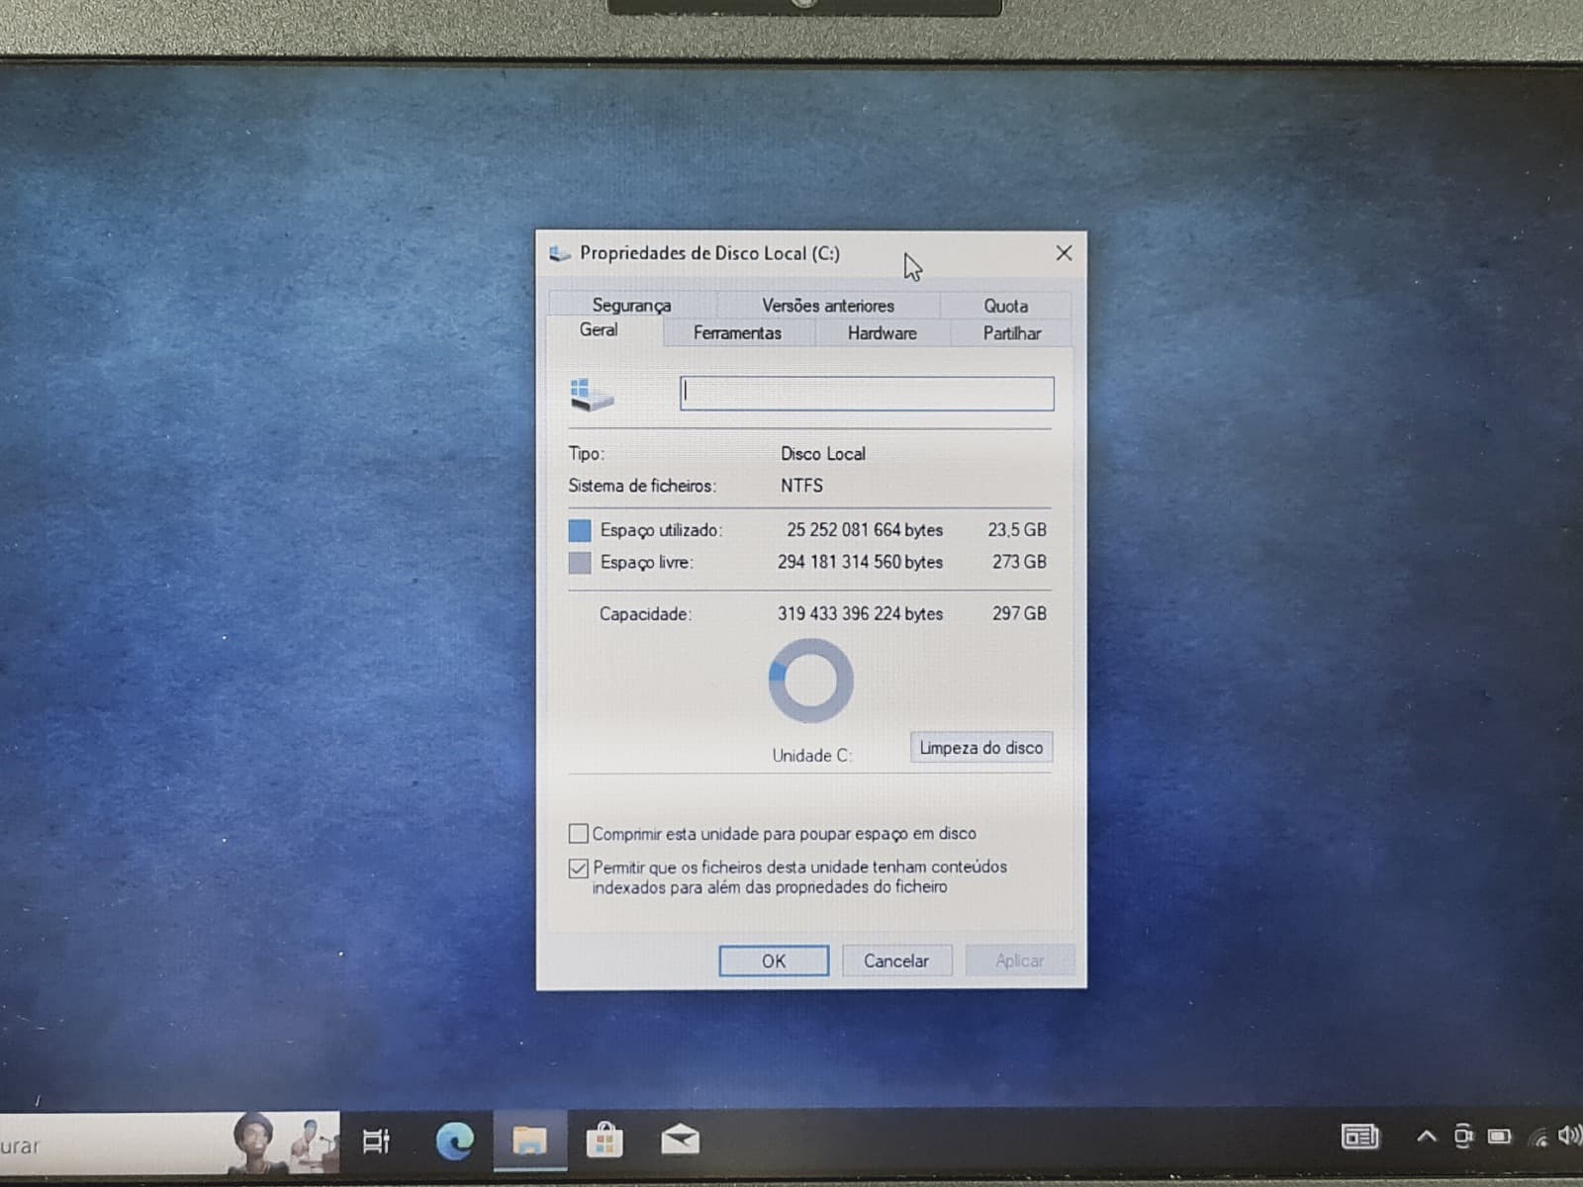Image resolution: width=1583 pixels, height=1187 pixels.
Task: Click the value 319 433 396 224 bytes
Action: pyautogui.click(x=860, y=613)
